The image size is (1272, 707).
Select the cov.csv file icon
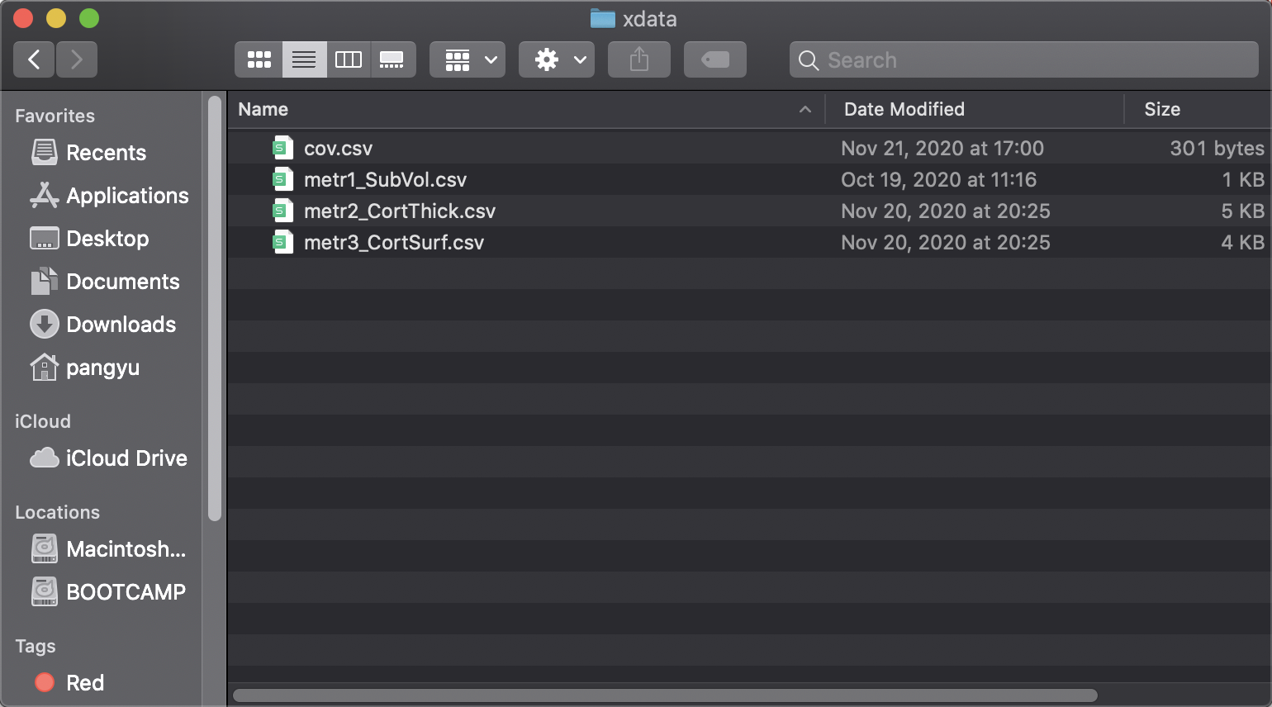(x=283, y=148)
